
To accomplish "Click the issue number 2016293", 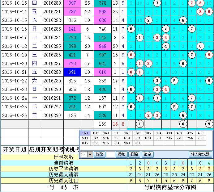I will pos(52,115).
